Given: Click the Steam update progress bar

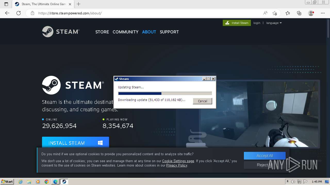Looking at the screenshot, I should [165, 94].
